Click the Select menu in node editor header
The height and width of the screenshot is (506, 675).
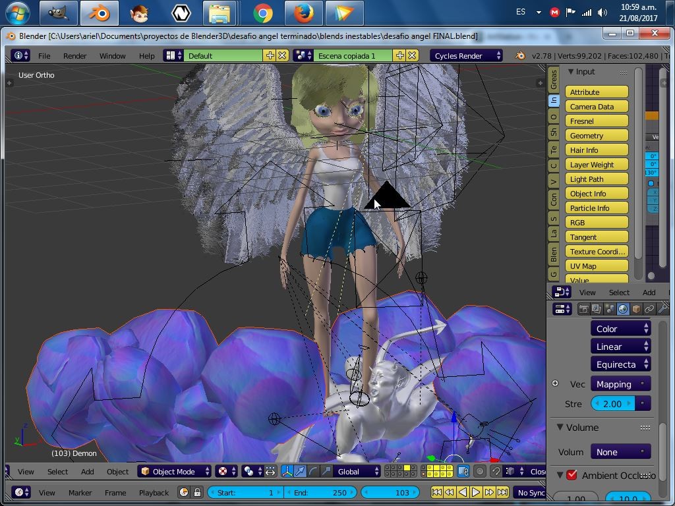tap(619, 292)
